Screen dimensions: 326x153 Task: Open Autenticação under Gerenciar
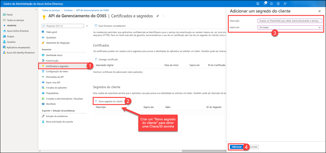click(52, 61)
